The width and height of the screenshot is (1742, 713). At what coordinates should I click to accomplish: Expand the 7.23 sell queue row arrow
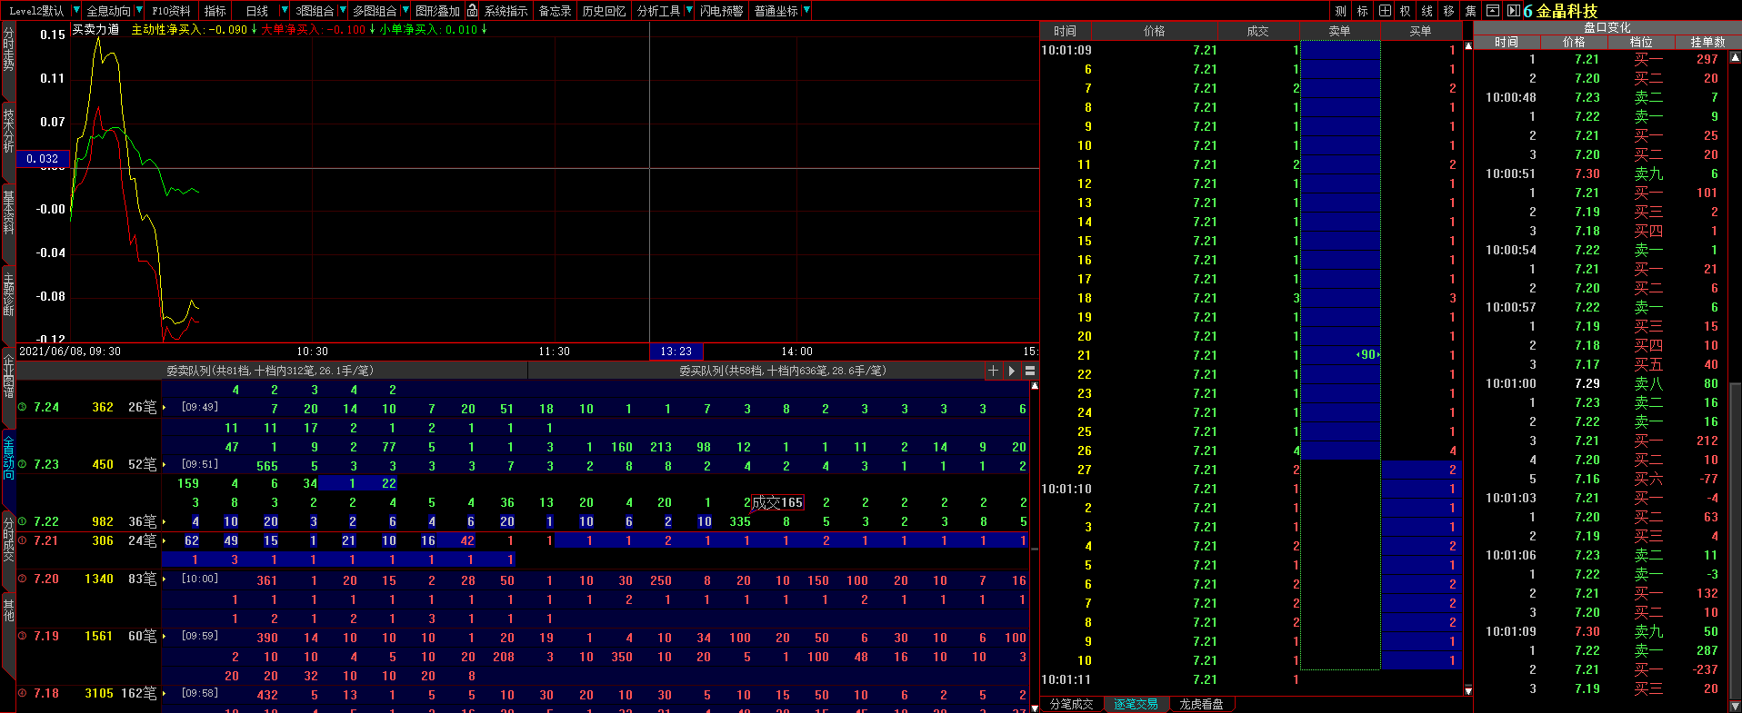coord(164,465)
